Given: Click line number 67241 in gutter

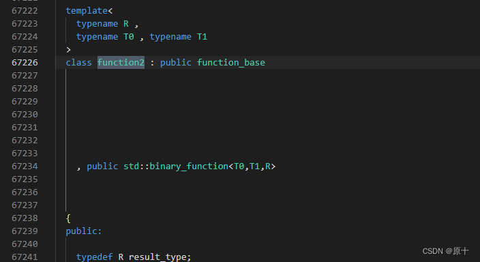Looking at the screenshot, I should (25, 257).
